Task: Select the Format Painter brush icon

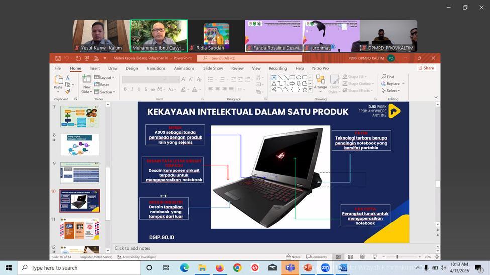Action: 68,91
